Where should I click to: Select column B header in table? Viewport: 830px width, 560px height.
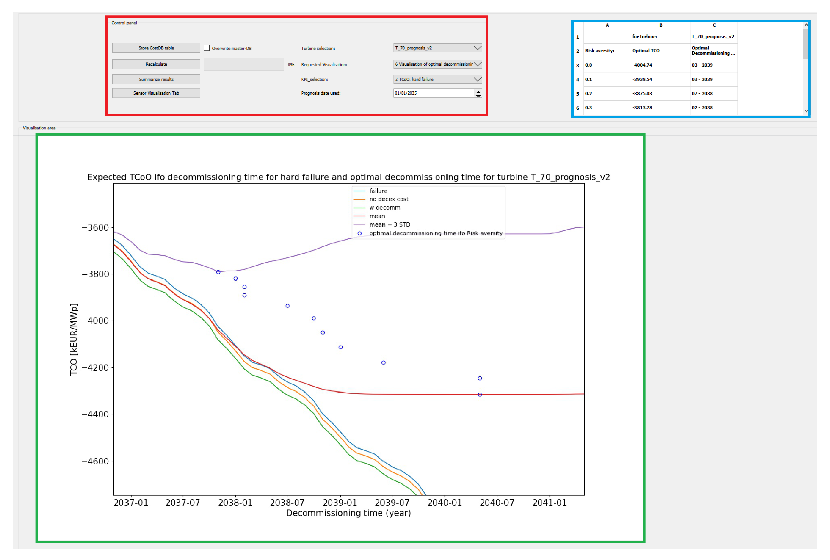(x=661, y=25)
